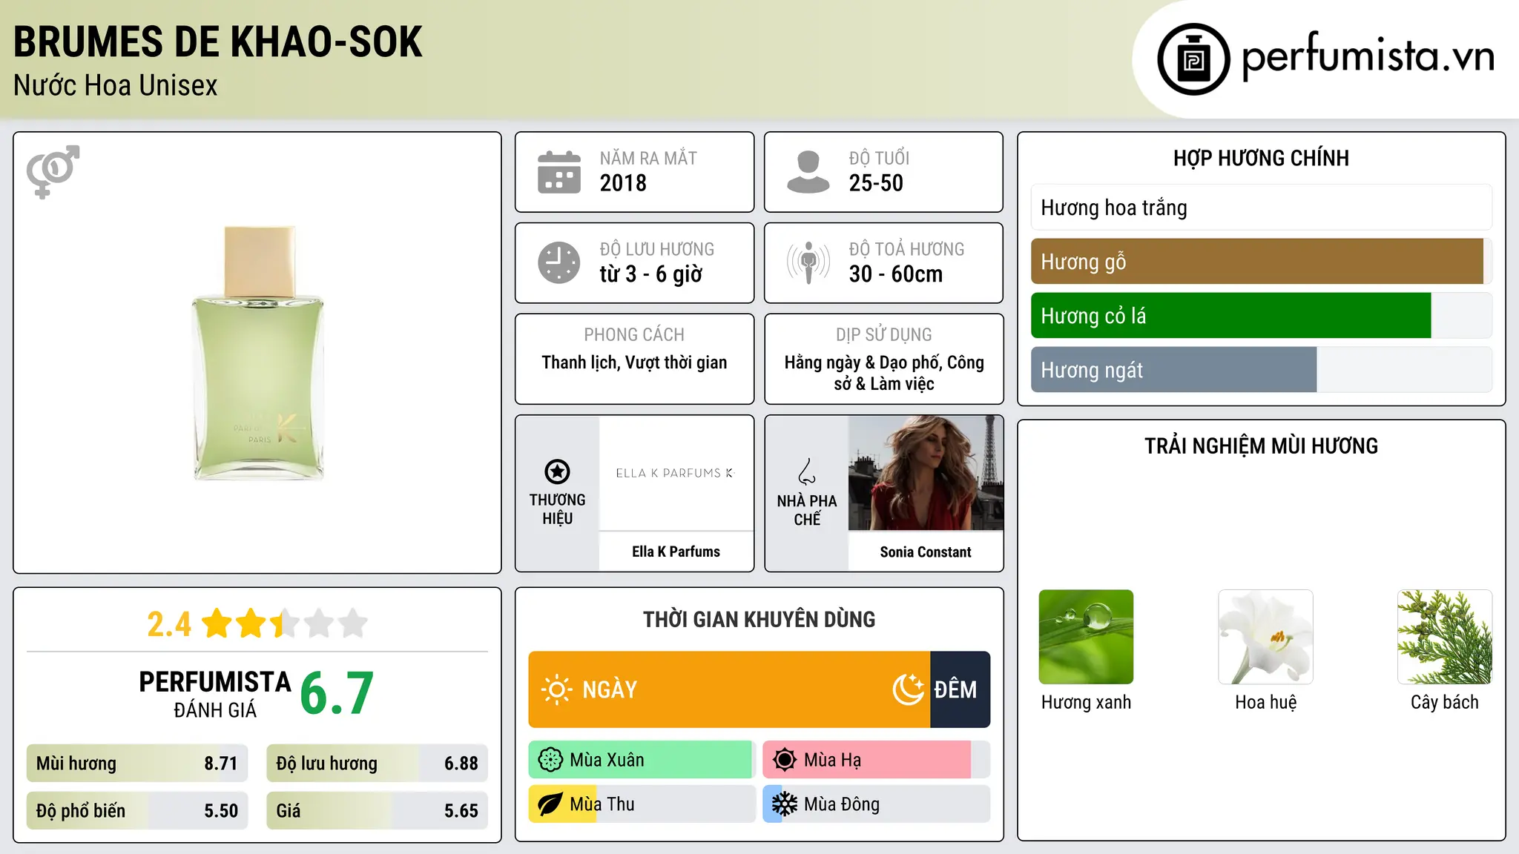The width and height of the screenshot is (1519, 854).
Task: Click the projection value 30 - 60cm
Action: pos(896,274)
